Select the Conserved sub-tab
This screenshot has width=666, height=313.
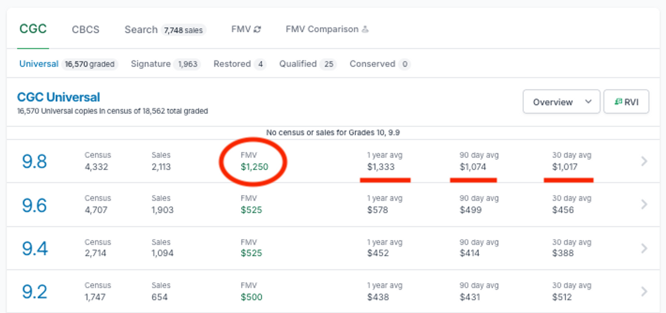click(379, 64)
